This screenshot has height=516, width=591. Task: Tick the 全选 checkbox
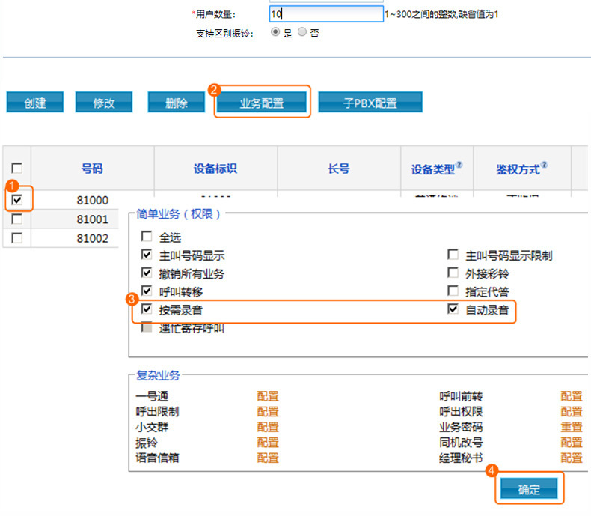point(147,237)
